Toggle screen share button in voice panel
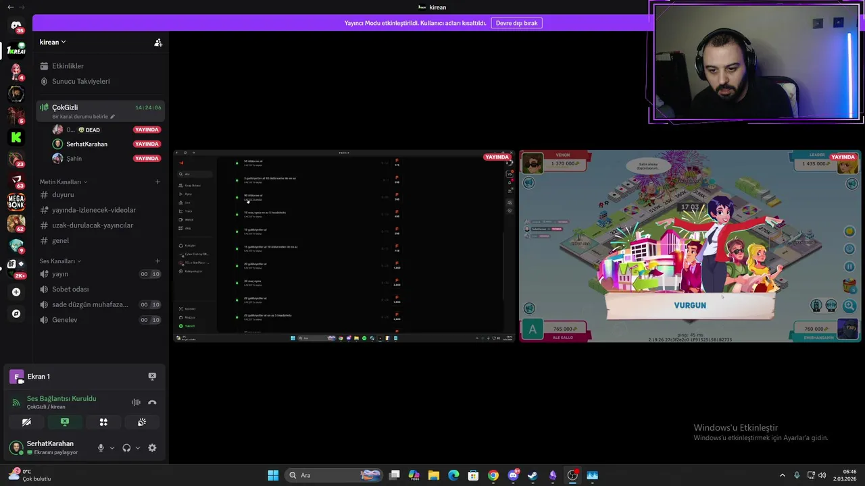 pyautogui.click(x=65, y=422)
